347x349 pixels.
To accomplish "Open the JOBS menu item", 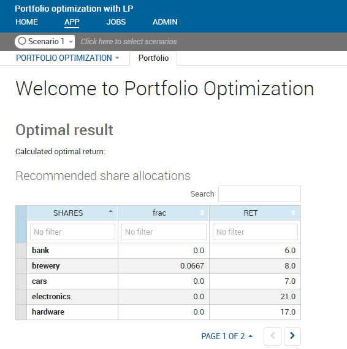I will [x=116, y=22].
